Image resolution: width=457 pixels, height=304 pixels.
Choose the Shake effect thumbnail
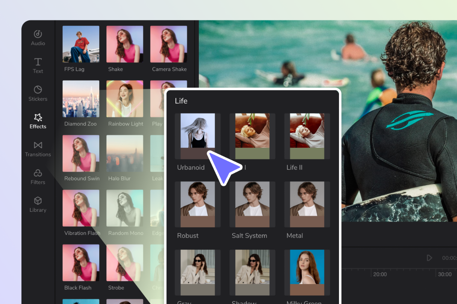point(125,44)
